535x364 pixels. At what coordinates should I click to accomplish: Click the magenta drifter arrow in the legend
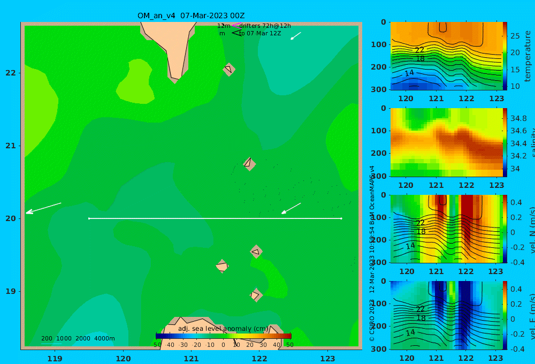(236, 26)
